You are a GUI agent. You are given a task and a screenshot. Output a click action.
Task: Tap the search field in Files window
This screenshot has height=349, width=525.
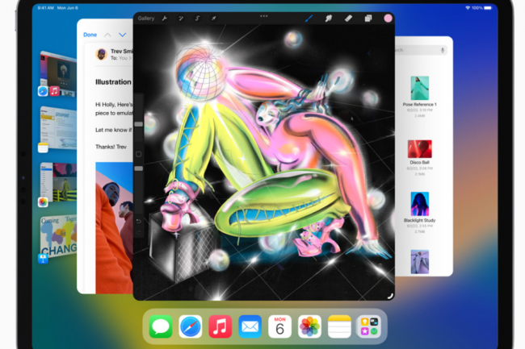(x=421, y=50)
